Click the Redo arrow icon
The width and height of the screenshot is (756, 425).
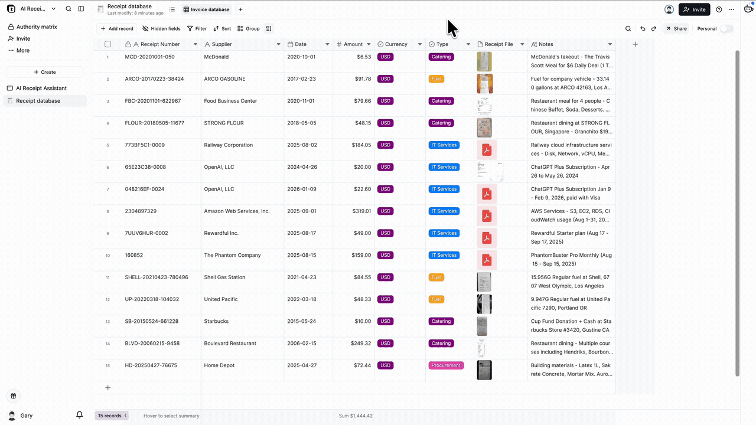(654, 28)
